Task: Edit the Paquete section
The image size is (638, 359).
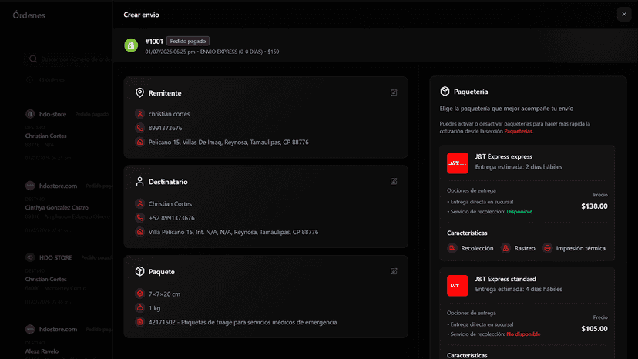Action: click(x=394, y=271)
